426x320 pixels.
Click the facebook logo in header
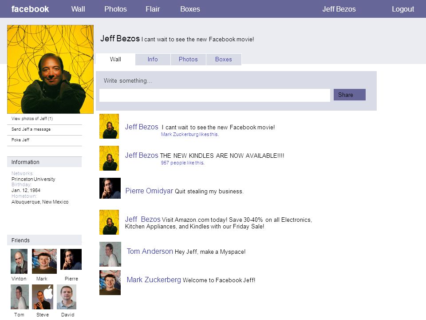pyautogui.click(x=30, y=9)
